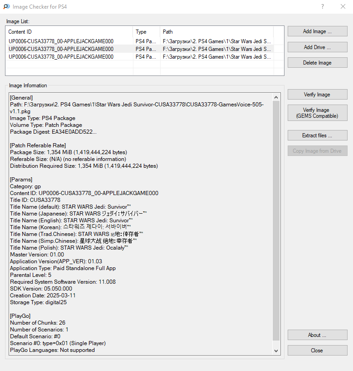Click the Number of Scenarios: 1 line
Screen dimensions: 353x371
39,330
